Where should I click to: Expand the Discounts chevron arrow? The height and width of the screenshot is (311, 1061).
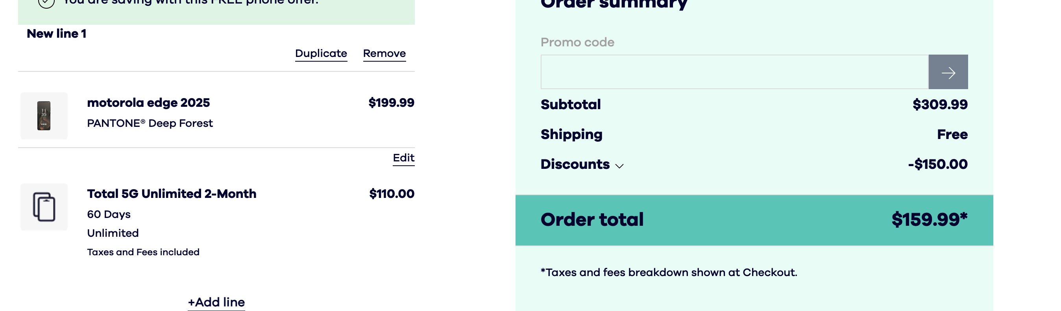click(x=619, y=166)
